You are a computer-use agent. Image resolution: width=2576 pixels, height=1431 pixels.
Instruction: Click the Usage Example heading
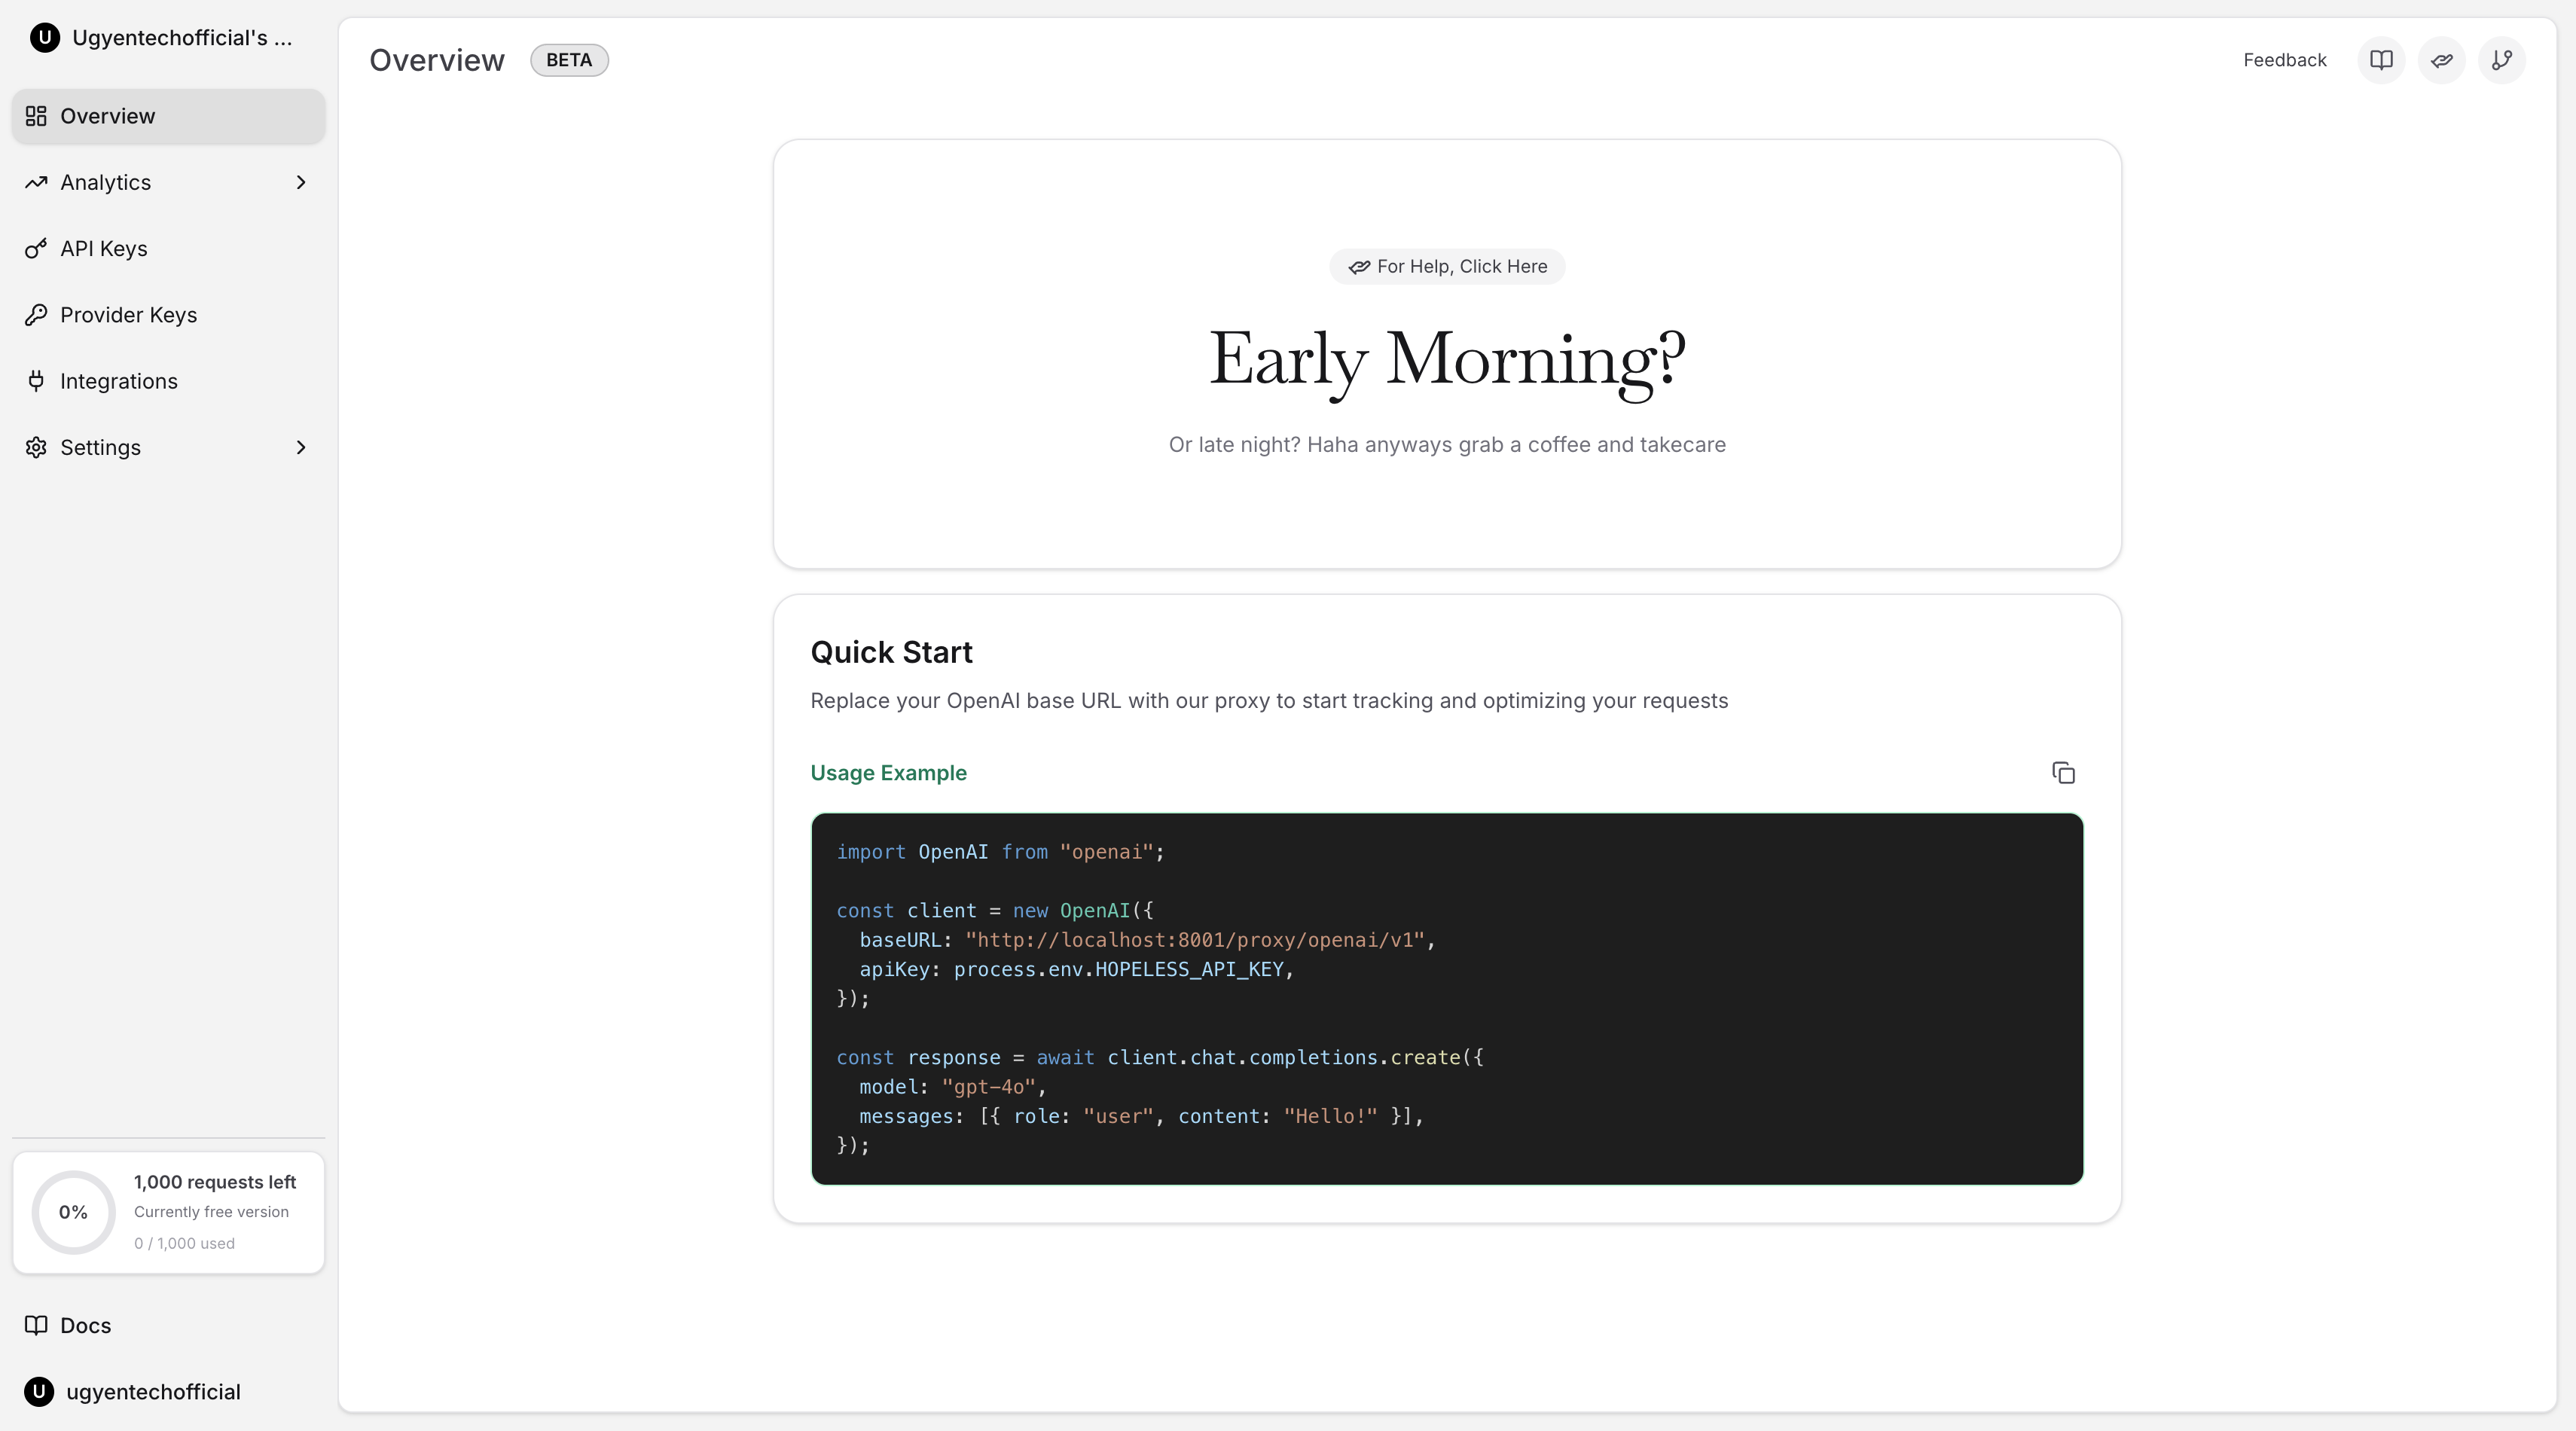tap(888, 772)
